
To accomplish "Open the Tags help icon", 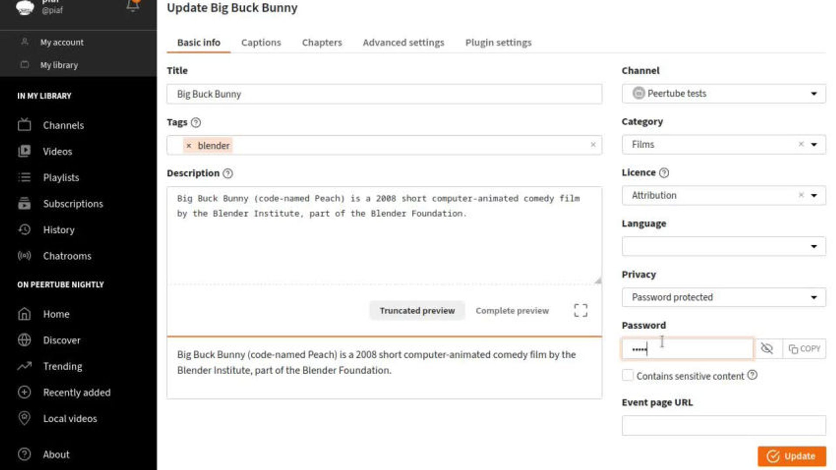I will (x=196, y=123).
